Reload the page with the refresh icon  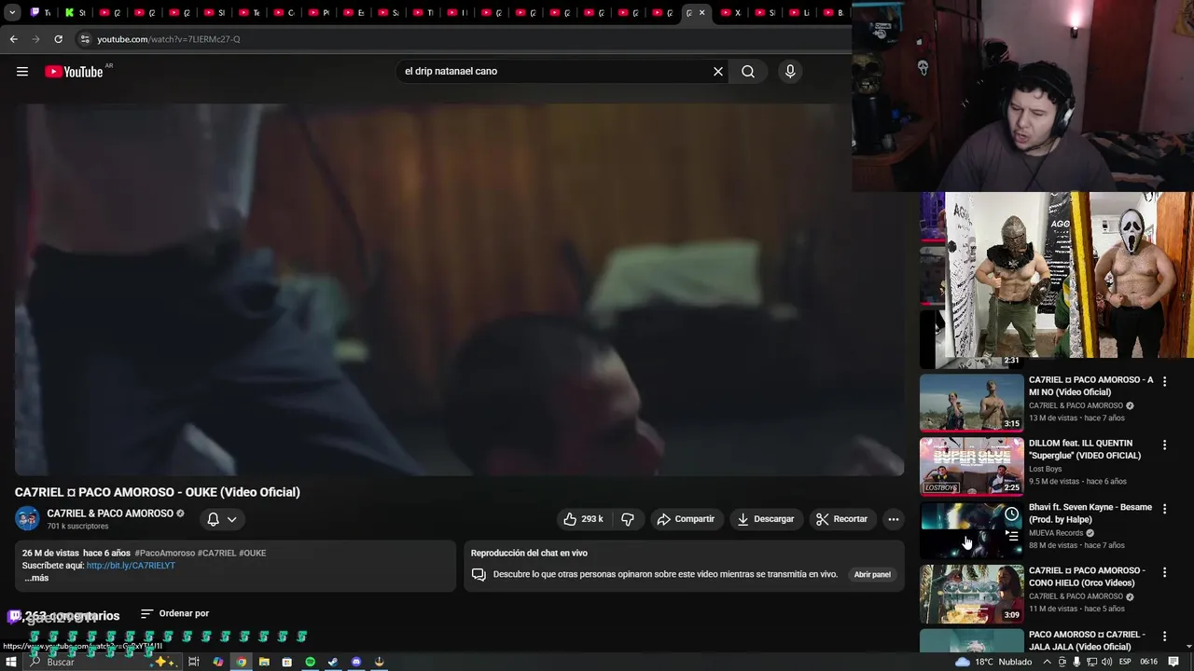pyautogui.click(x=58, y=39)
